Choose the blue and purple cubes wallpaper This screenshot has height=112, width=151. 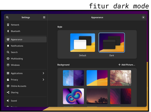click(73, 78)
